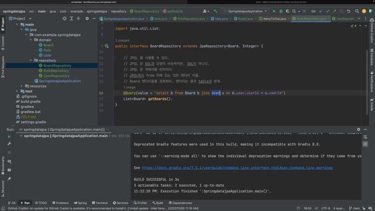Screen dimensions: 375x211
Task: Open the Problems tool window tab
Action: tap(60, 203)
